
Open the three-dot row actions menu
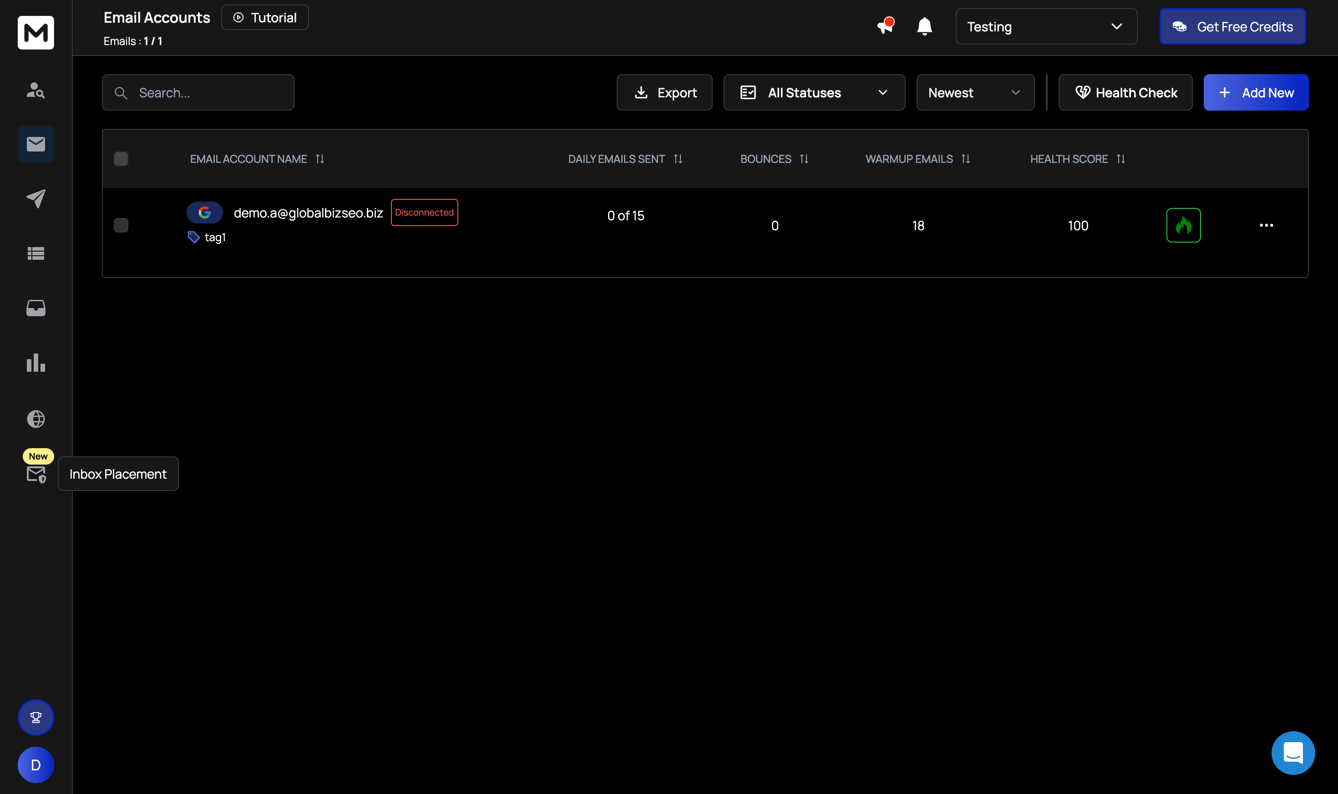(1266, 225)
